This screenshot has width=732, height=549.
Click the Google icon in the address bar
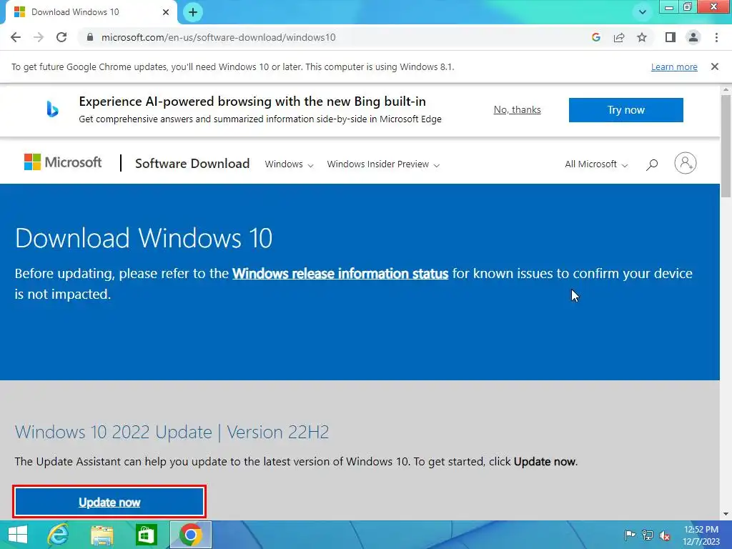coord(595,37)
